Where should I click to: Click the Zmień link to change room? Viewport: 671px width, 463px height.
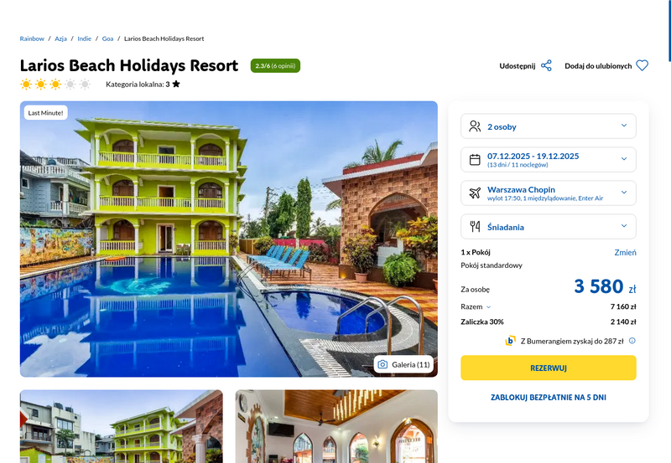[625, 252]
